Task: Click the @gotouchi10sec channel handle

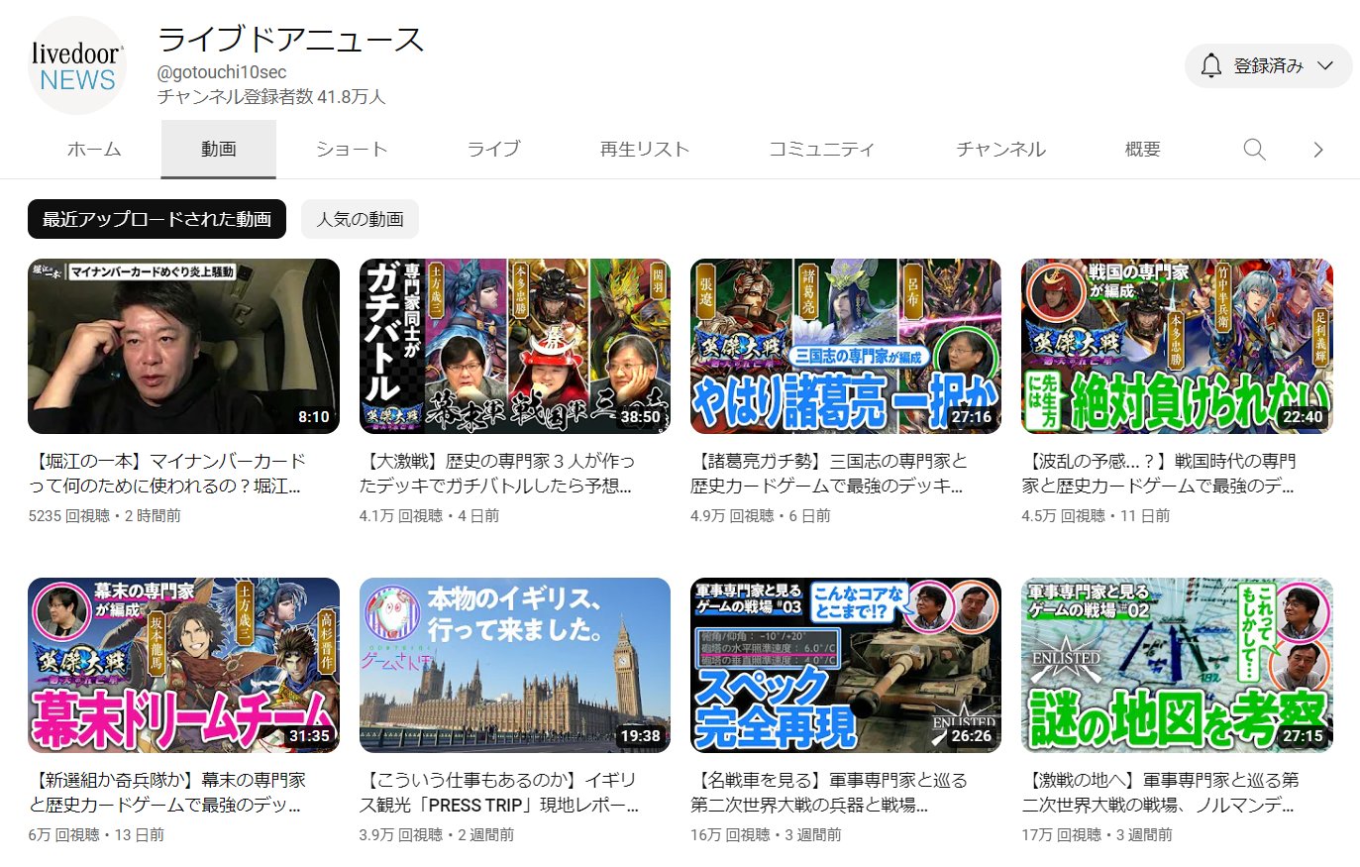Action: coord(222,72)
